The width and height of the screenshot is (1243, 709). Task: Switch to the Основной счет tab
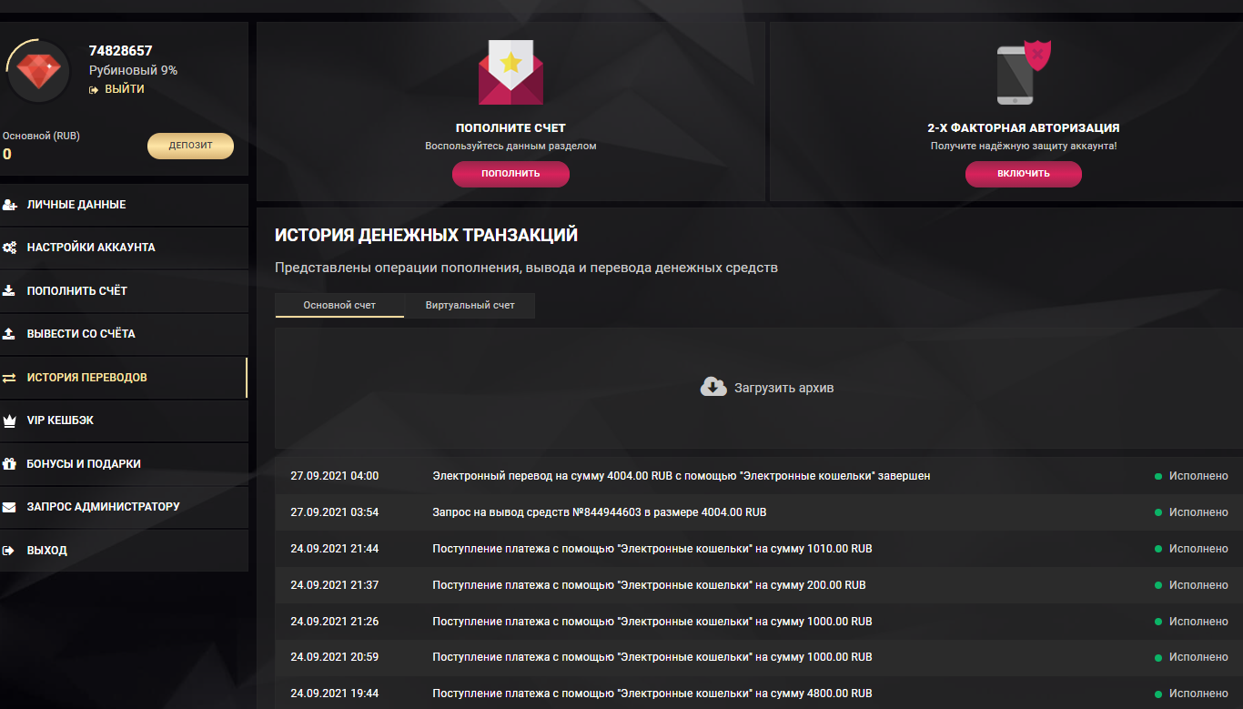(339, 305)
